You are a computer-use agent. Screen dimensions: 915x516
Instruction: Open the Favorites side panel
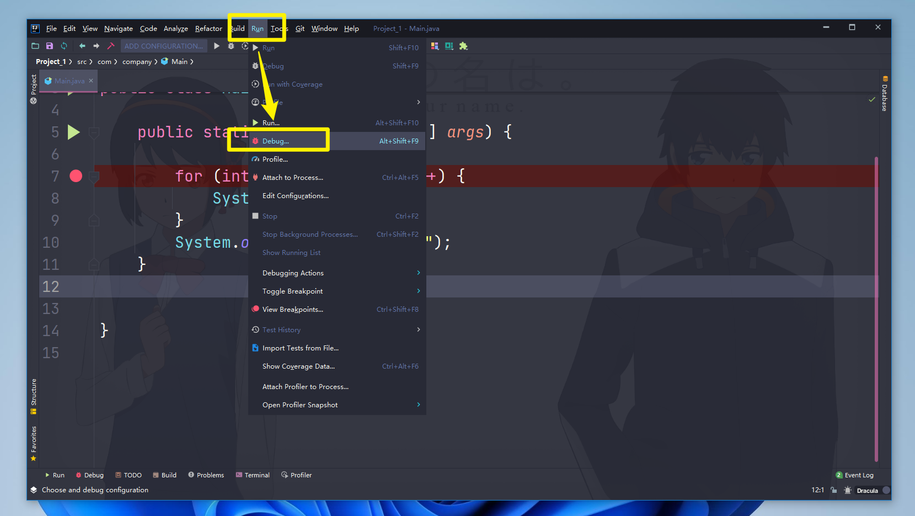(x=34, y=443)
